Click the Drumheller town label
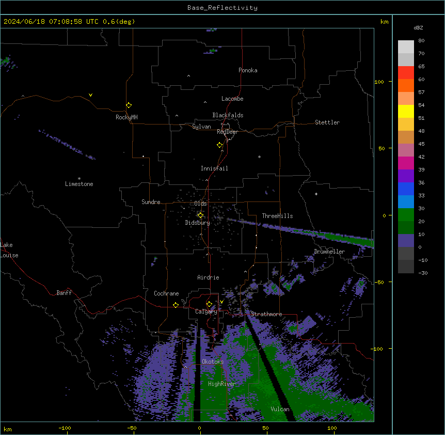Screen dimensions: 445x435 tap(329, 252)
